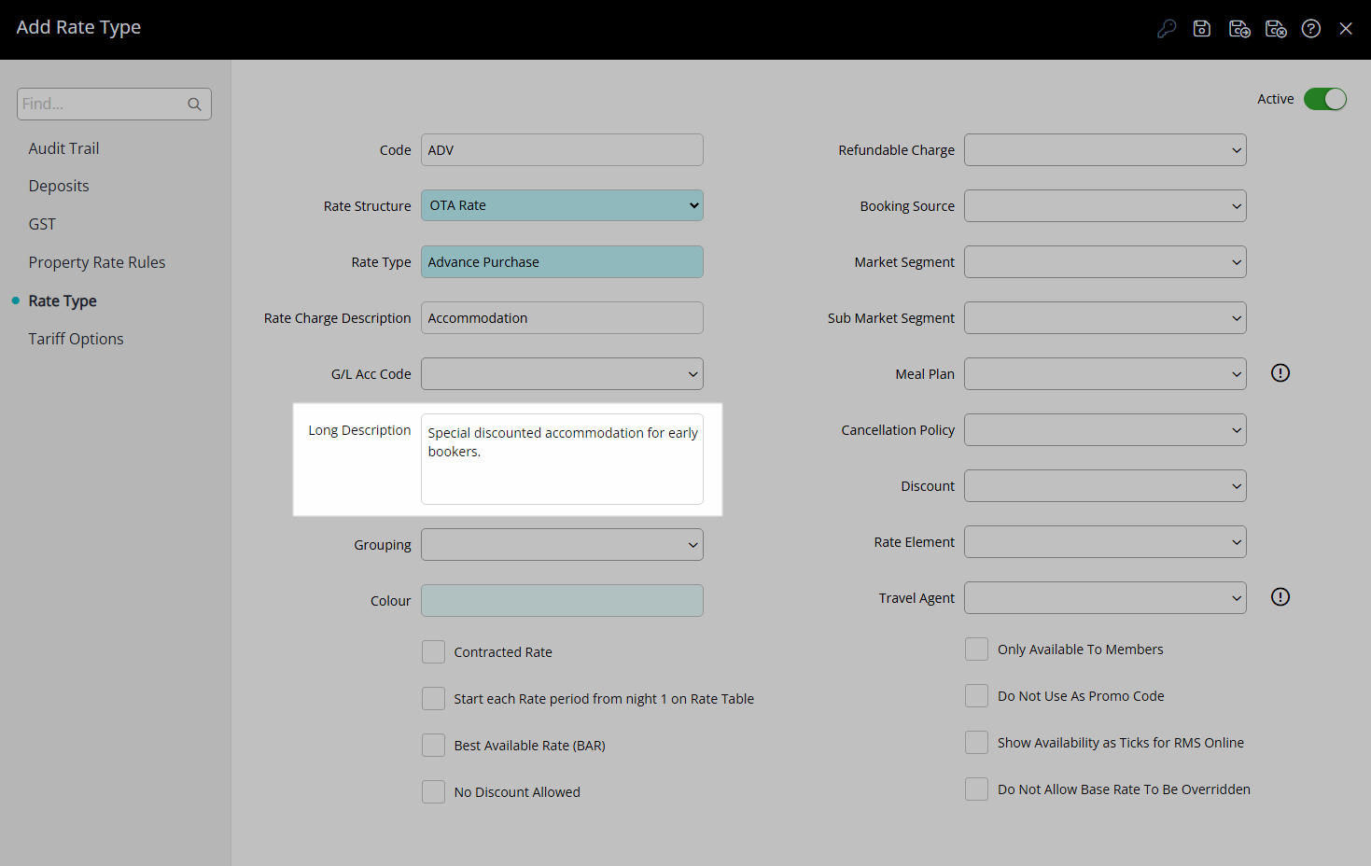This screenshot has height=866, width=1371.
Task: Open the Meal Plan dropdown
Action: [x=1105, y=374]
